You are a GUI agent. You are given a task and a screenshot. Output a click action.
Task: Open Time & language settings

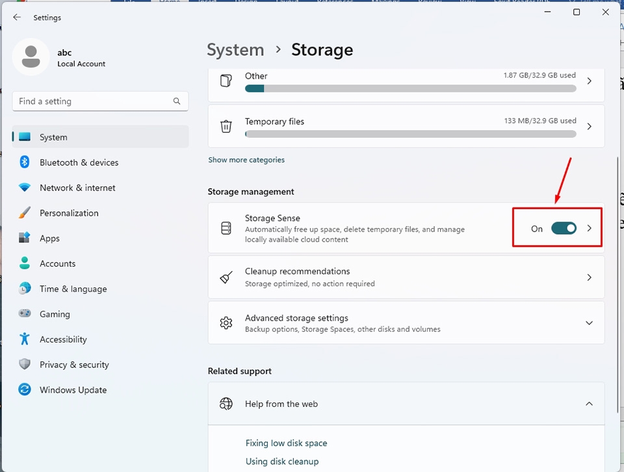click(x=100, y=289)
